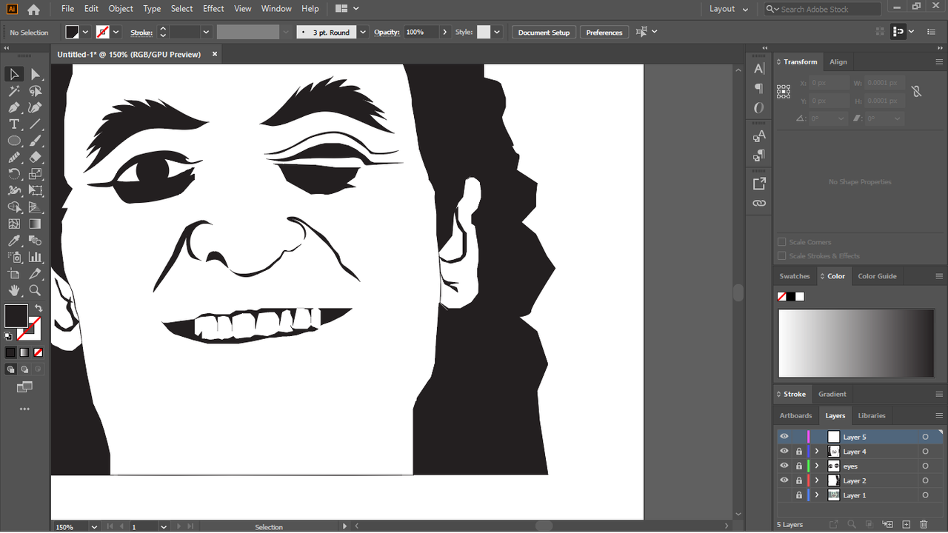Image resolution: width=948 pixels, height=533 pixels.
Task: Click the Preferences button
Action: (604, 33)
